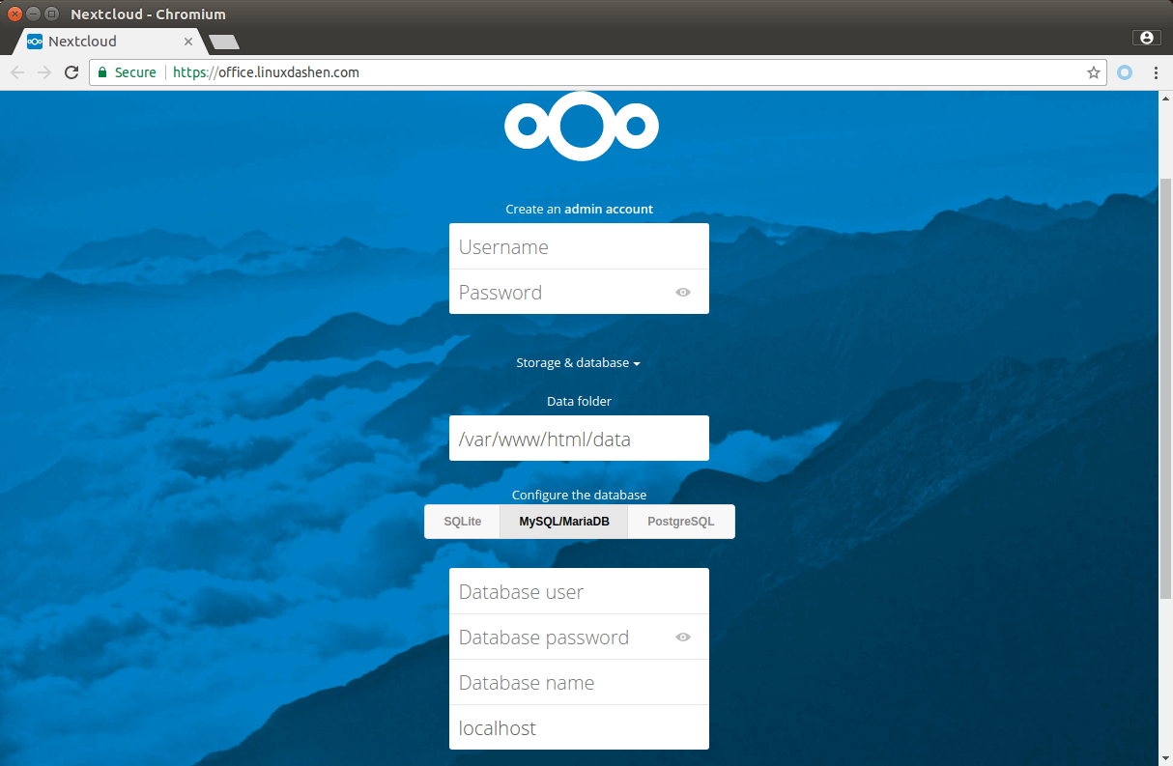Open the Chromium user profile icon

1146,38
